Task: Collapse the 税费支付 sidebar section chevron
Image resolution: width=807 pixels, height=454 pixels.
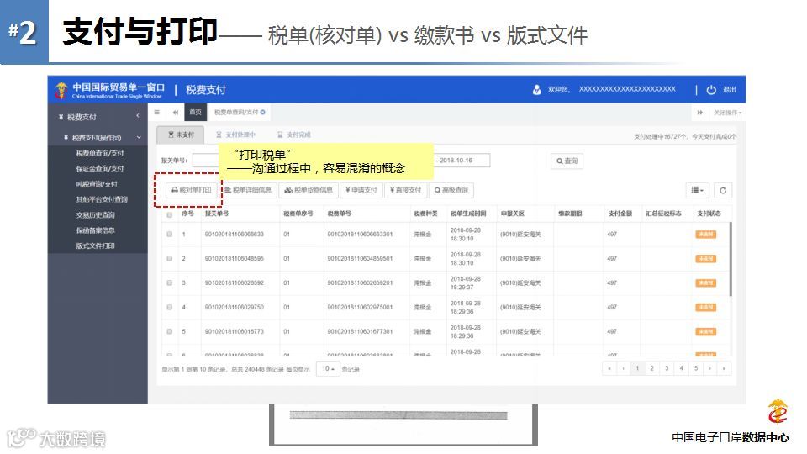Action: [137, 116]
